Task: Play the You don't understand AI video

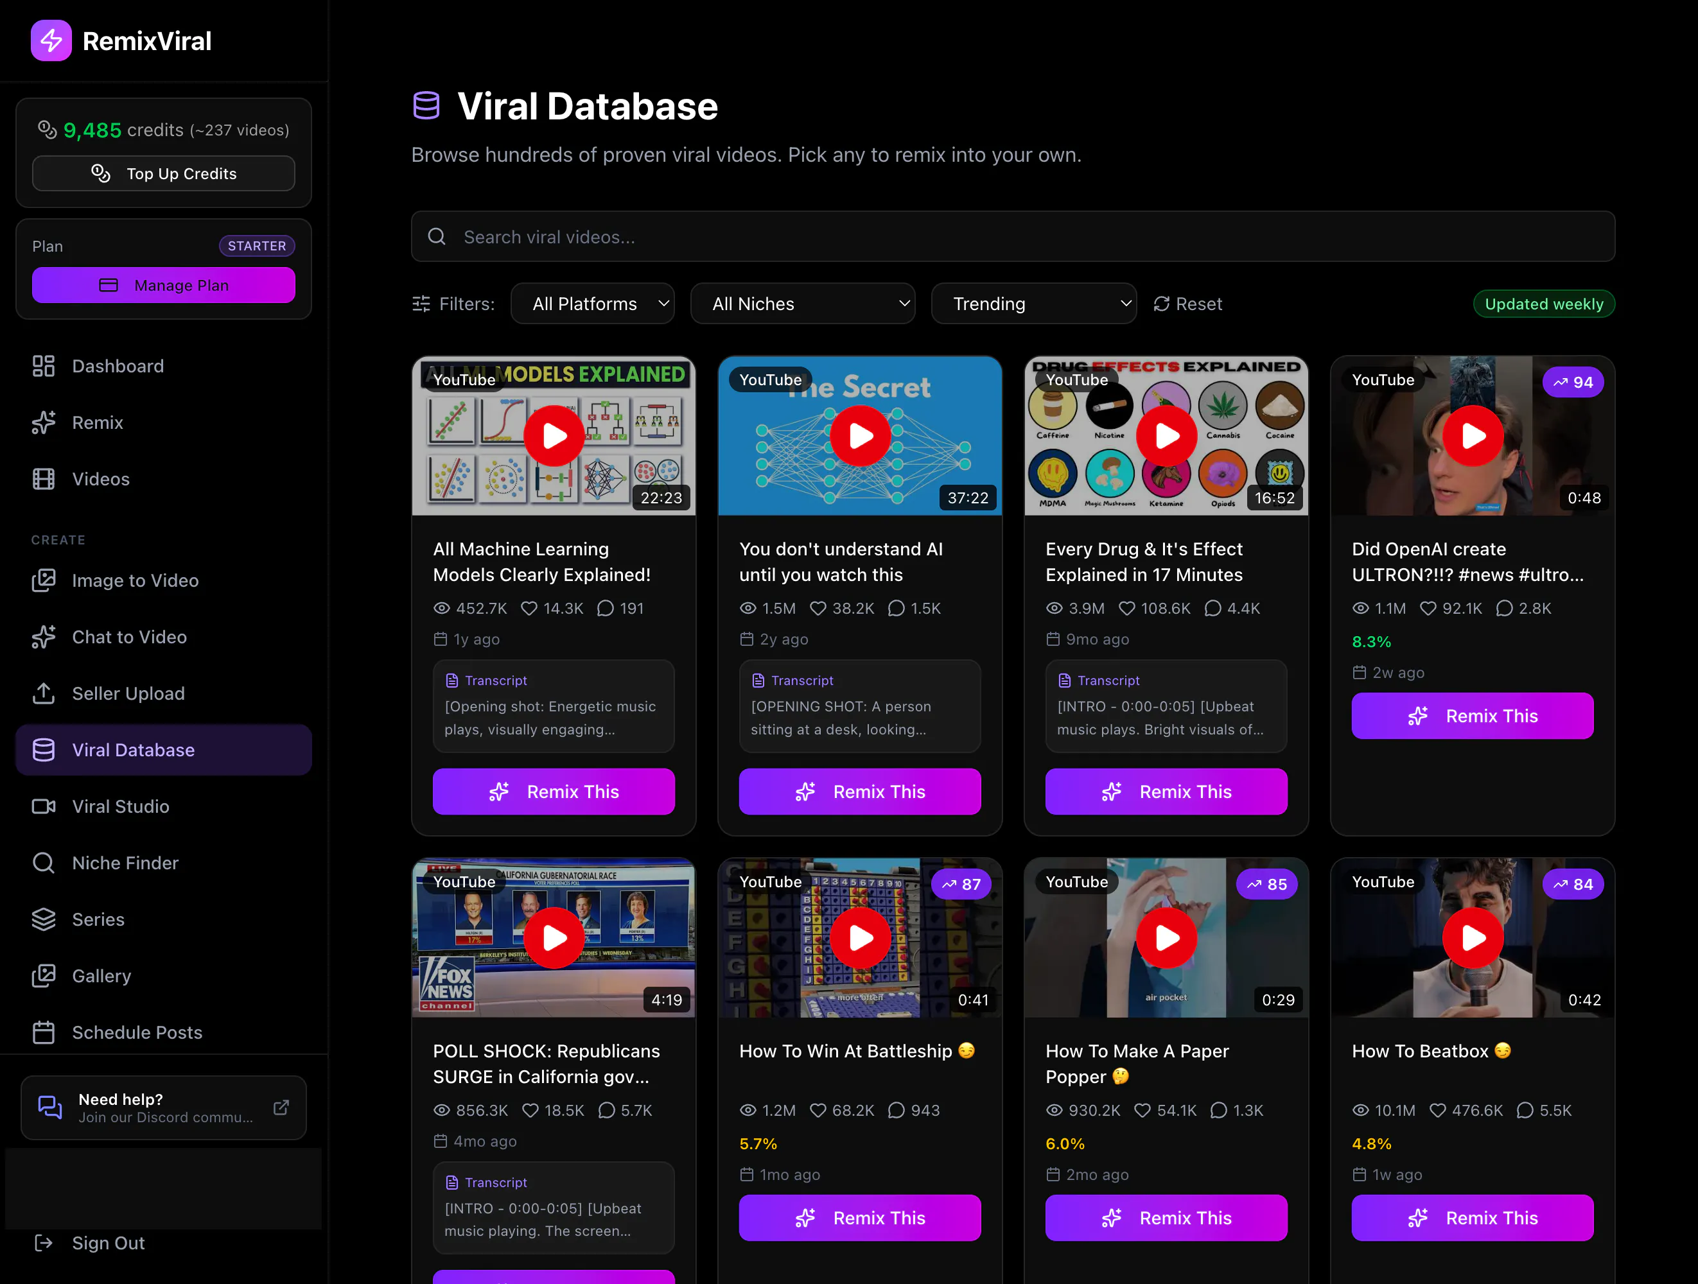Action: point(861,436)
